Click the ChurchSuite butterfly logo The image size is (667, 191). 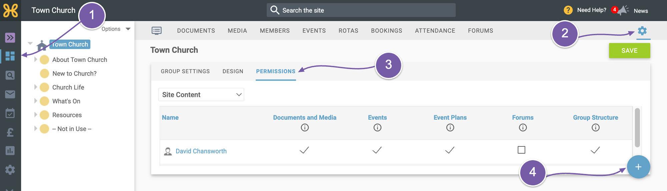[x=10, y=10]
